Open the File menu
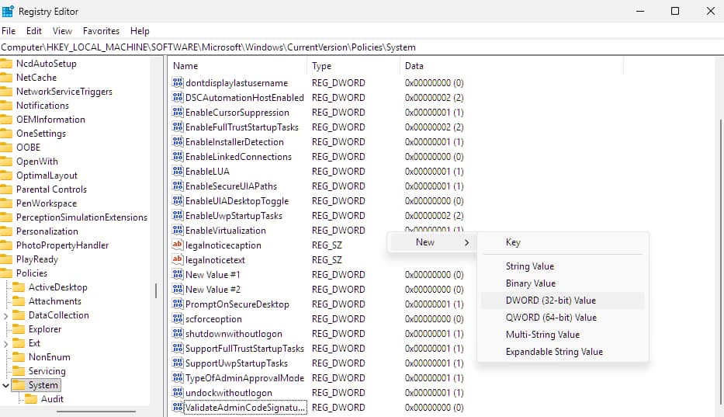The height and width of the screenshot is (417, 724). click(x=9, y=31)
